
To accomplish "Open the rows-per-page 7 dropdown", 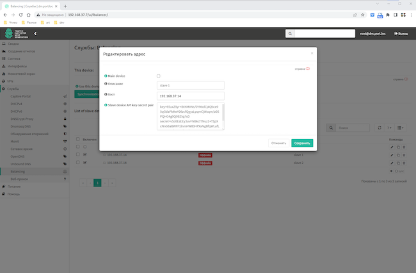I will point(389,128).
